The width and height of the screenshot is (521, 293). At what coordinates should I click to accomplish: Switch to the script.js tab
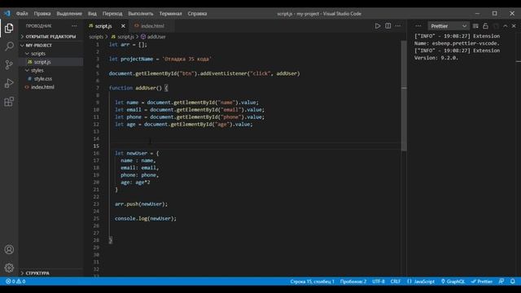click(x=103, y=26)
